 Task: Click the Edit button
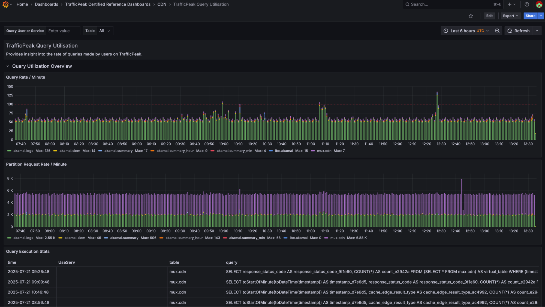tap(489, 16)
